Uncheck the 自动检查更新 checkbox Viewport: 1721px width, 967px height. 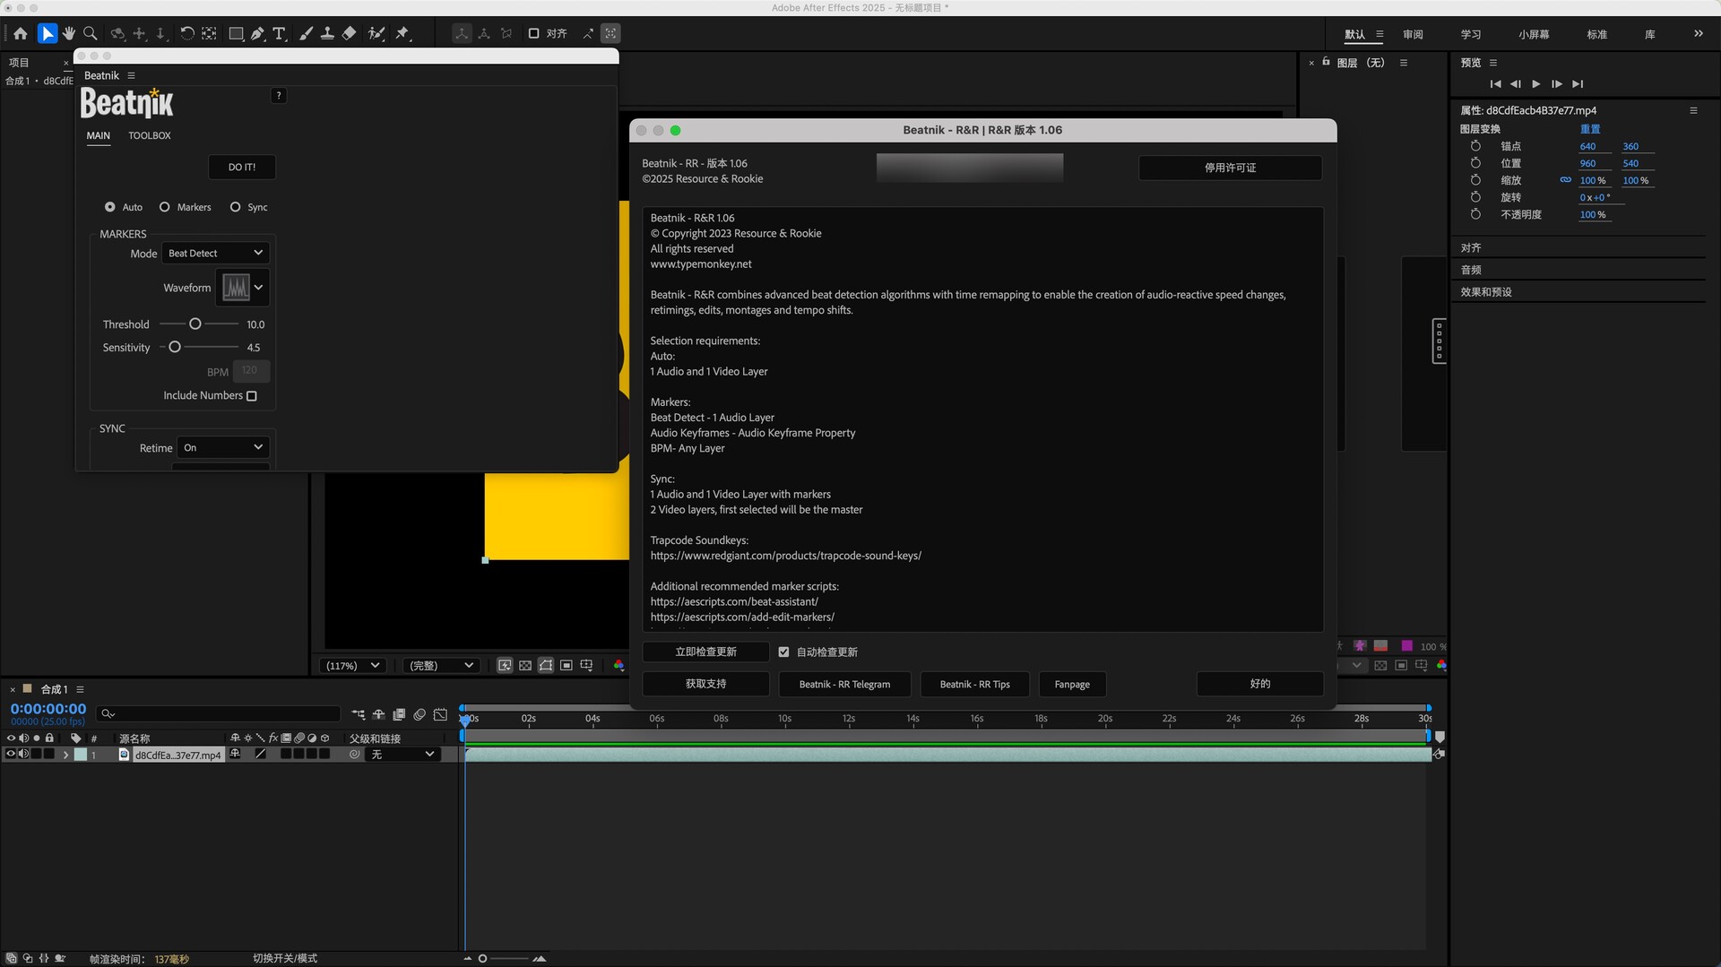pos(784,652)
